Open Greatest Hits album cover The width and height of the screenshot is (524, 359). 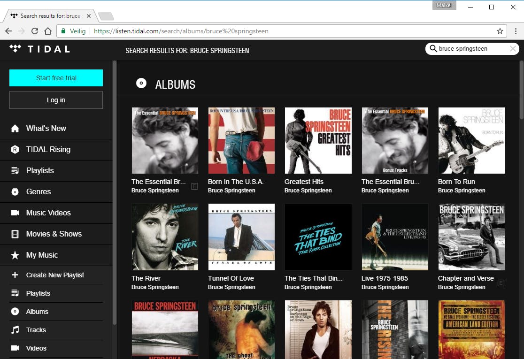click(x=318, y=140)
